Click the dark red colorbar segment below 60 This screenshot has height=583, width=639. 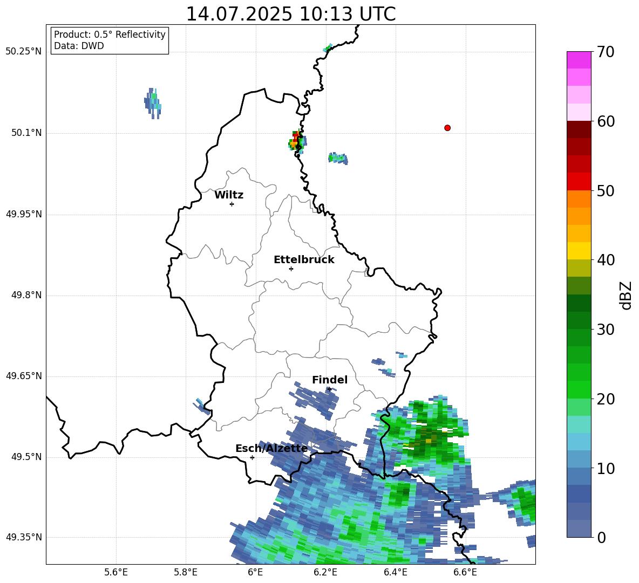click(579, 129)
